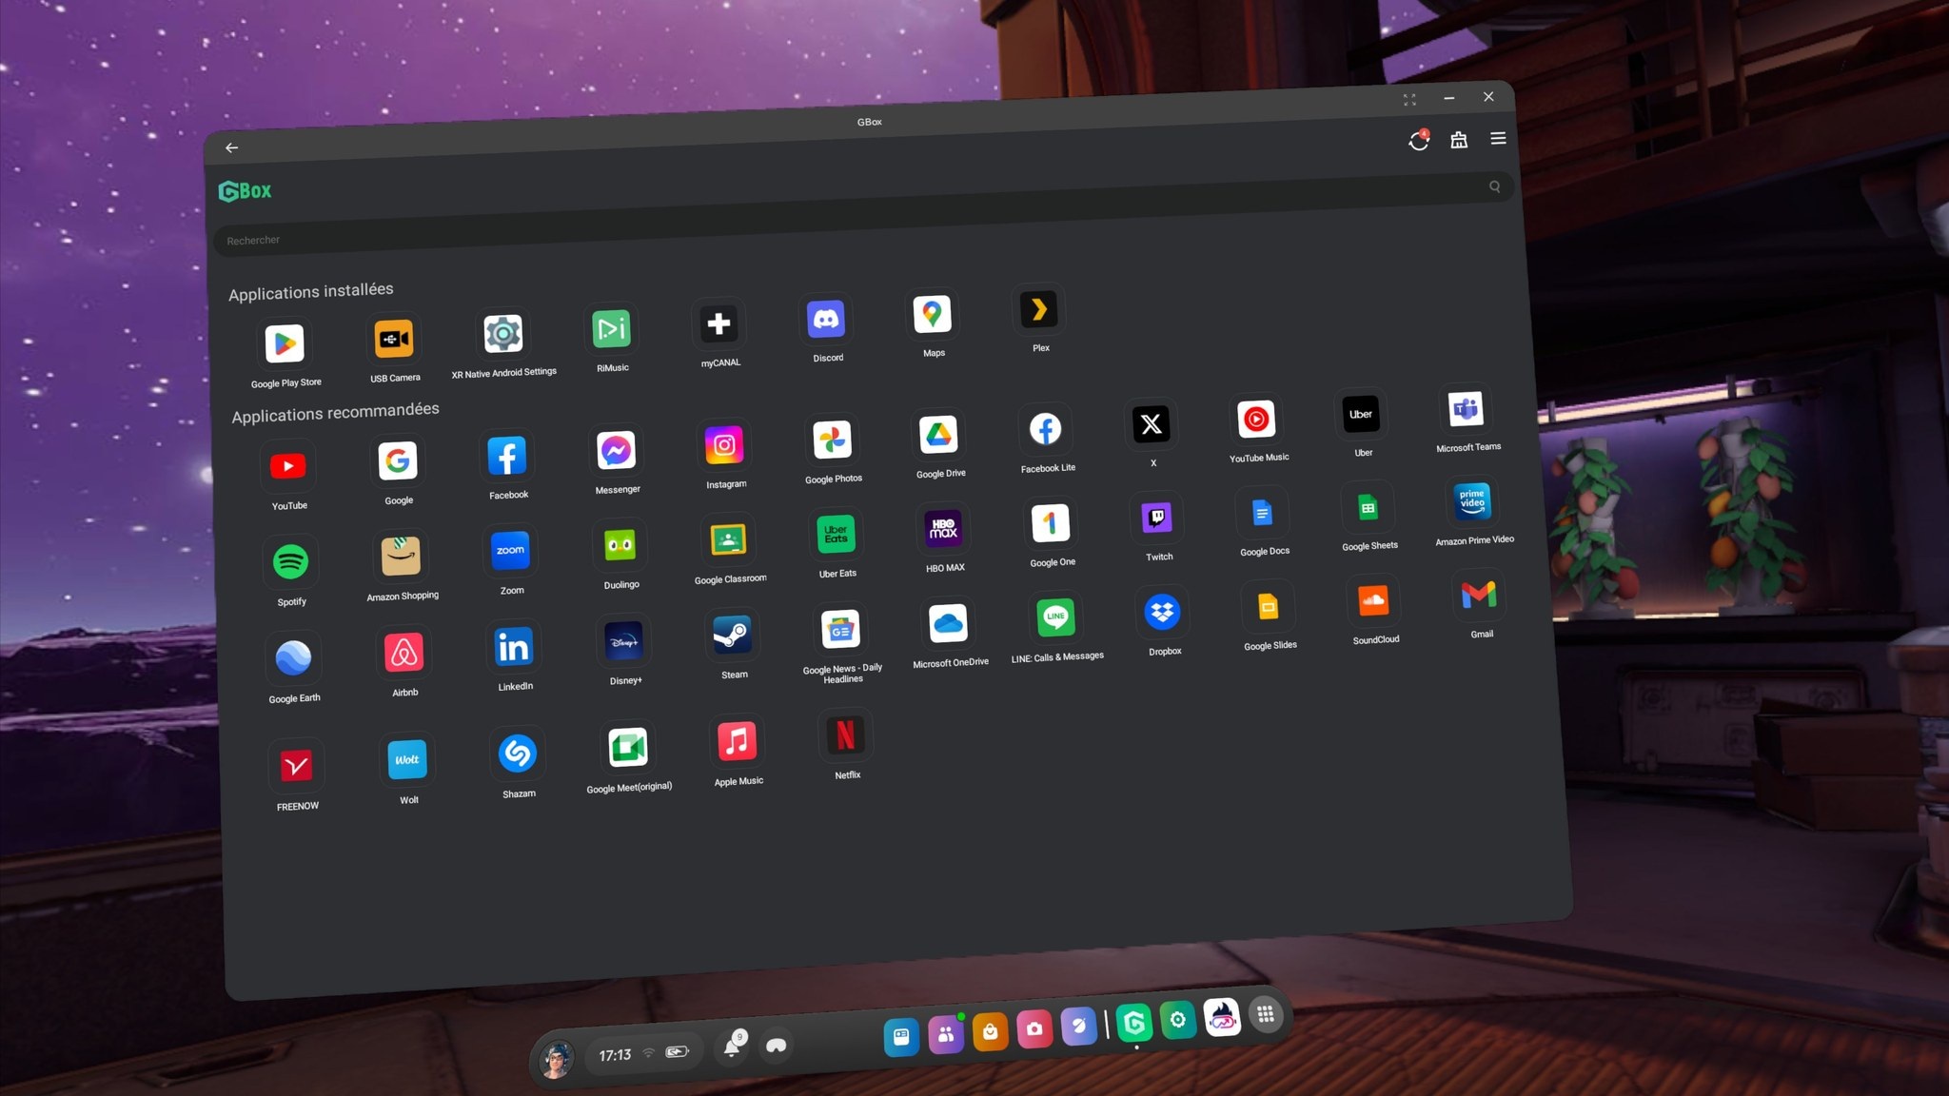
Task: Select the Zoom app
Action: click(x=510, y=551)
